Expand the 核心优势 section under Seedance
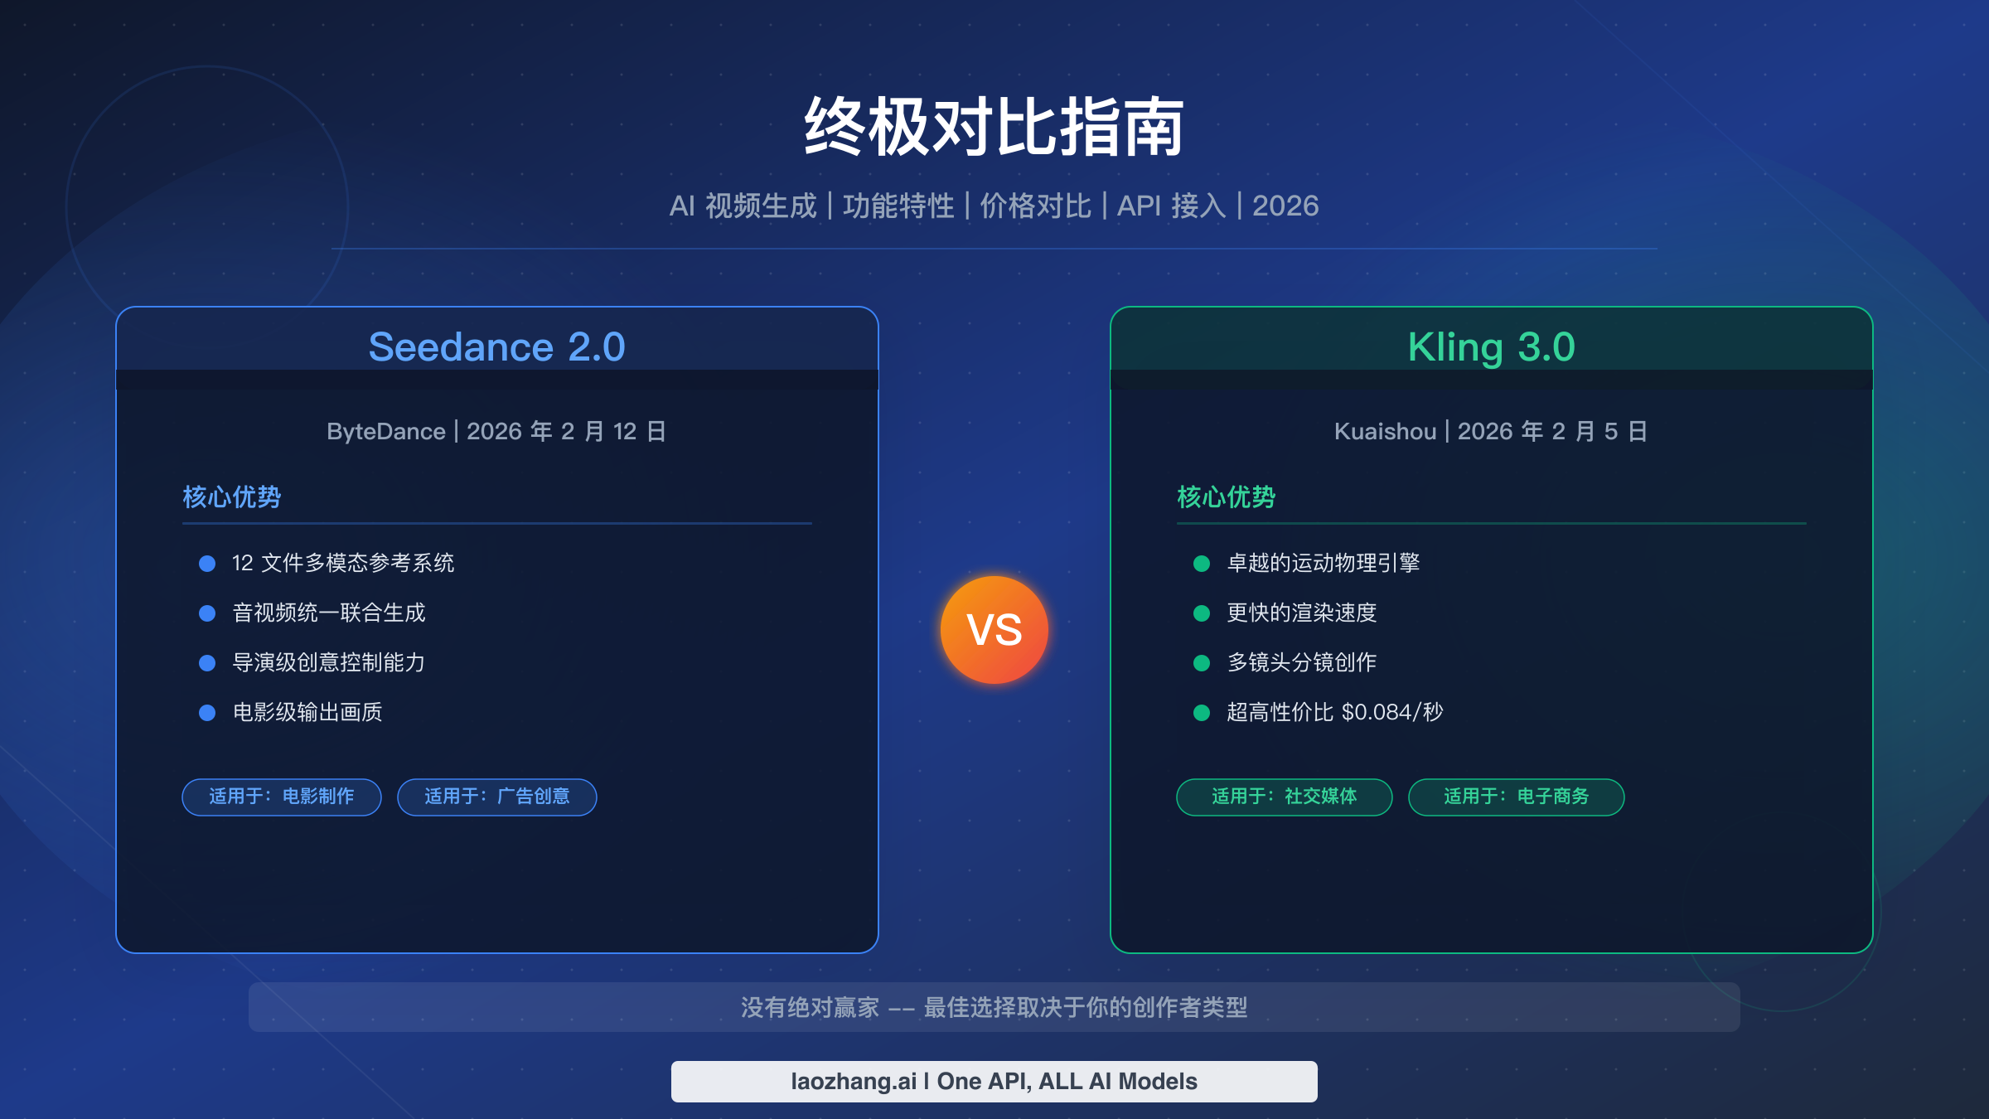Viewport: 1989px width, 1119px height. [230, 498]
